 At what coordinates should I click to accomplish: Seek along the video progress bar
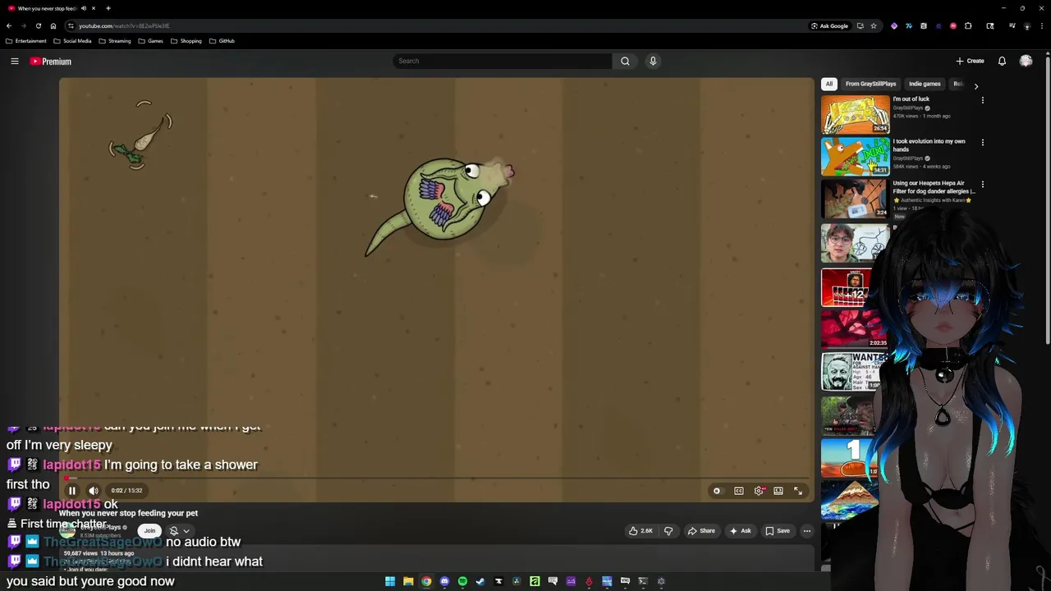pos(436,478)
